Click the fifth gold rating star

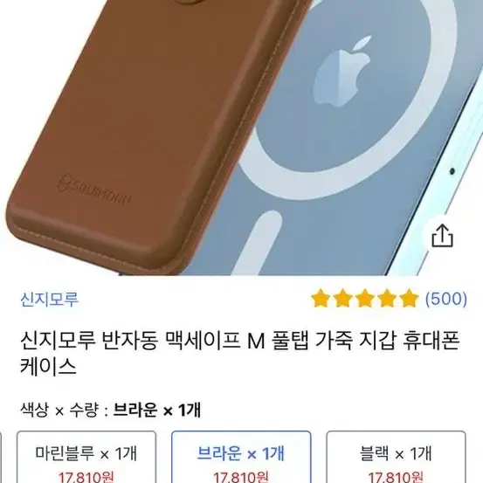[409, 299]
